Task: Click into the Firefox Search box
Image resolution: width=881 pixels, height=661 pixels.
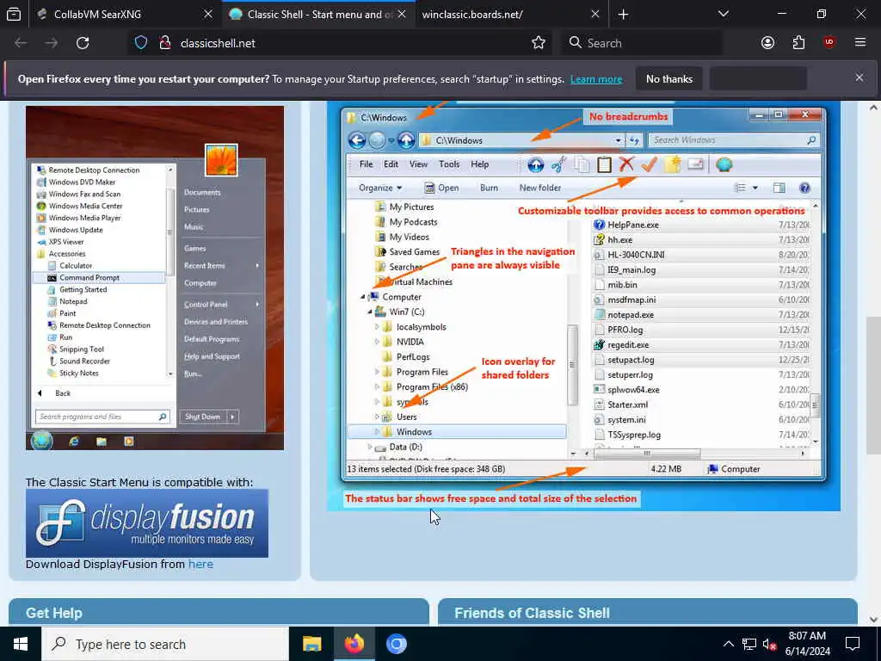Action: (641, 43)
